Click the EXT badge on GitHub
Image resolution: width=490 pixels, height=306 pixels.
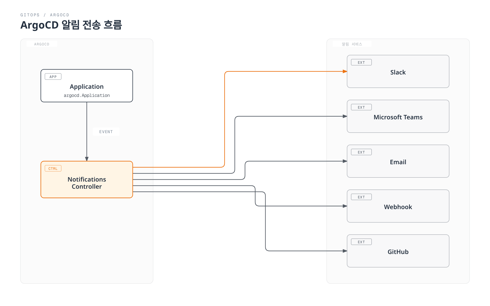(x=361, y=242)
